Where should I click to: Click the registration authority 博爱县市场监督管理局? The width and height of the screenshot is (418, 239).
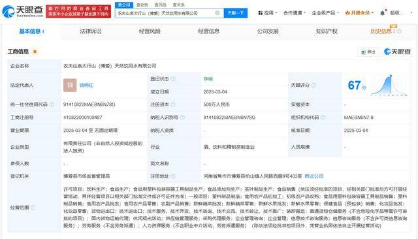pos(87,176)
